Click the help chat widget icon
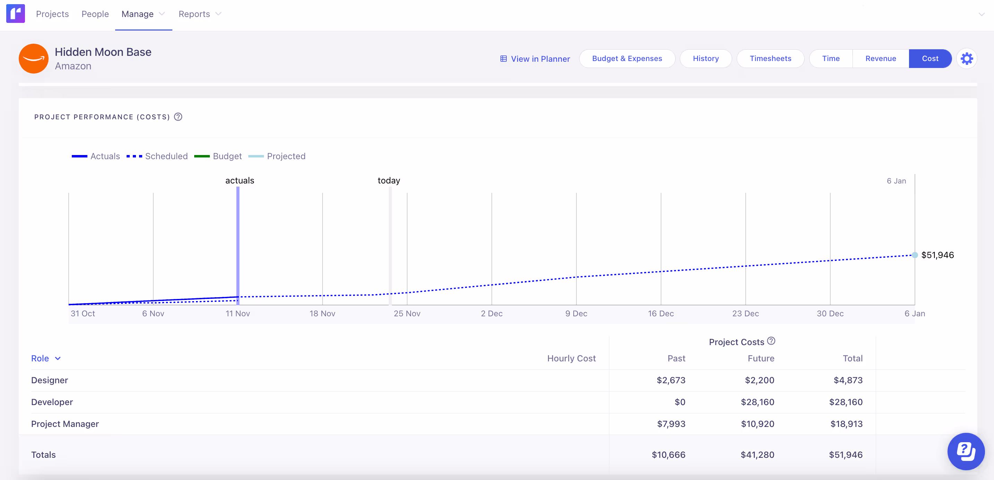 click(x=966, y=451)
